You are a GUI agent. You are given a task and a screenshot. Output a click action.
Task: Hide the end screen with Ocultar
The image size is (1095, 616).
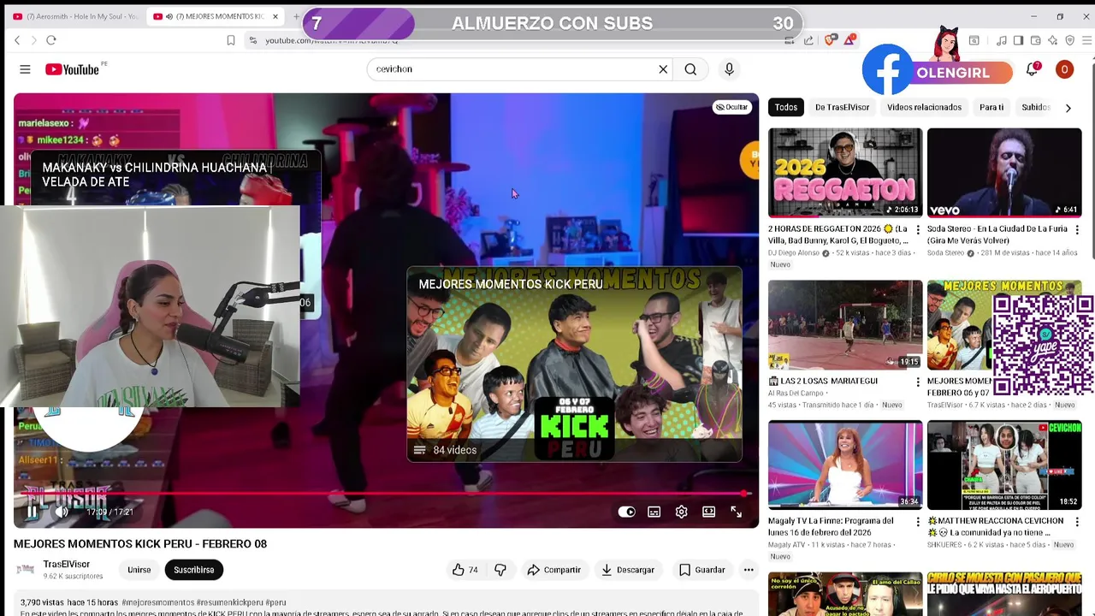tap(732, 107)
